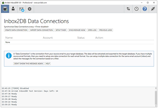
Task: Click the Status column header
Action: (x=81, y=38)
